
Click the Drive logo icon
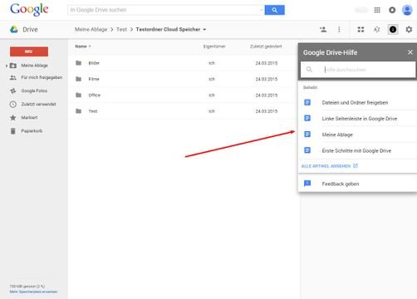click(14, 29)
